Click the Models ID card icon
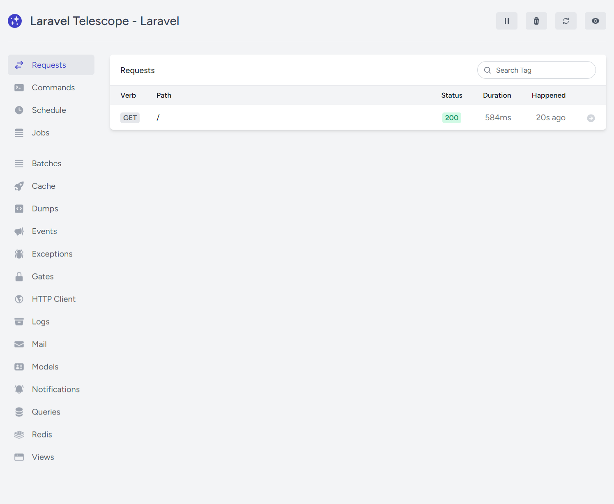The height and width of the screenshot is (504, 614). point(19,367)
